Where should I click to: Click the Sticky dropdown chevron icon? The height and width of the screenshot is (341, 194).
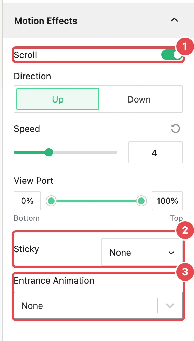point(171,253)
